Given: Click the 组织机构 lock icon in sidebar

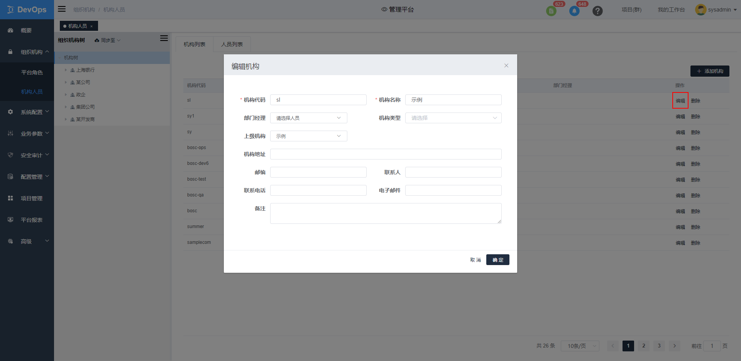Looking at the screenshot, I should (x=10, y=52).
